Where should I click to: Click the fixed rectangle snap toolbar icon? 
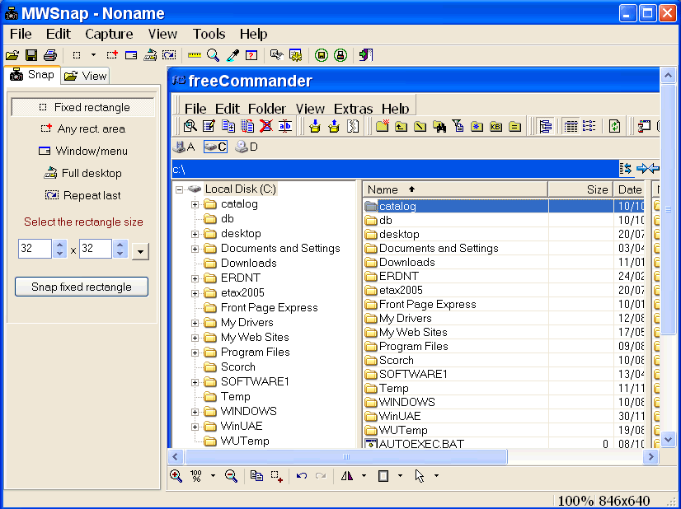click(77, 55)
